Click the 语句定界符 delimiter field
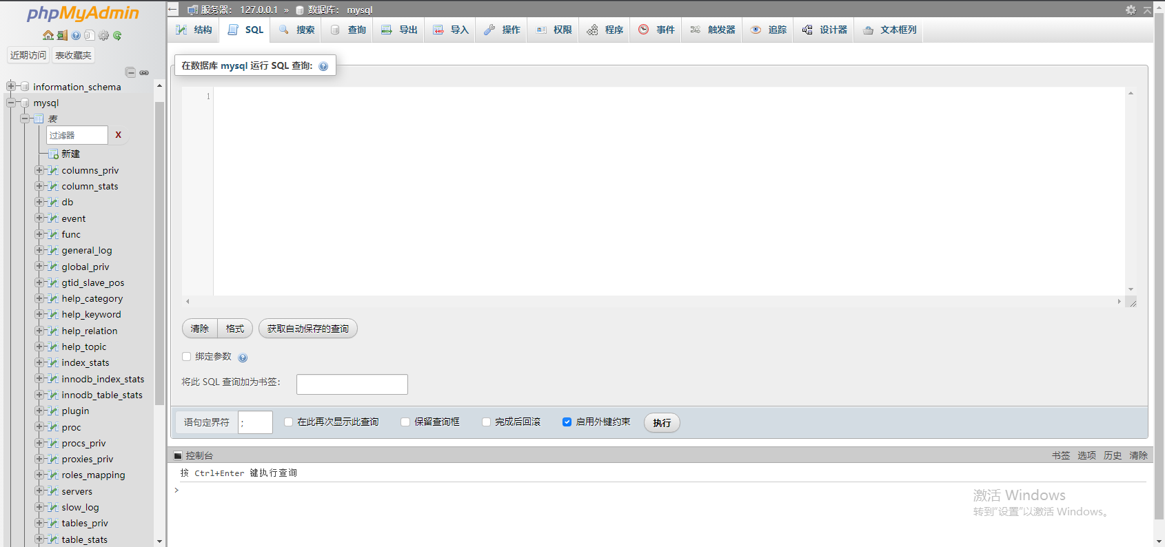The height and width of the screenshot is (547, 1165). click(255, 422)
